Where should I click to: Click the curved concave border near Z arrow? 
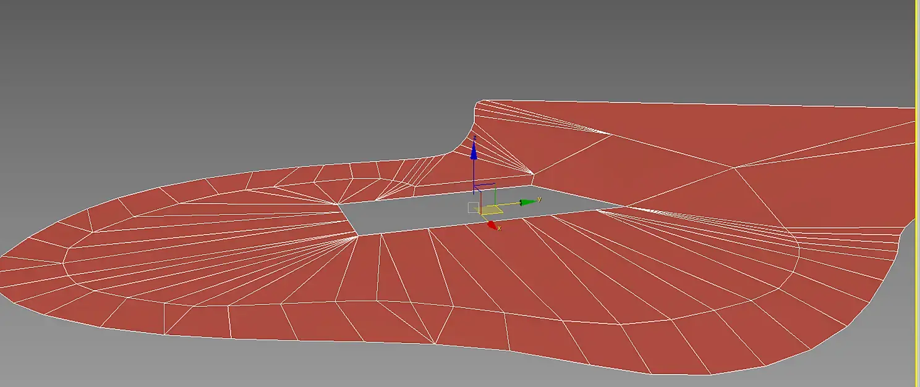(461, 141)
